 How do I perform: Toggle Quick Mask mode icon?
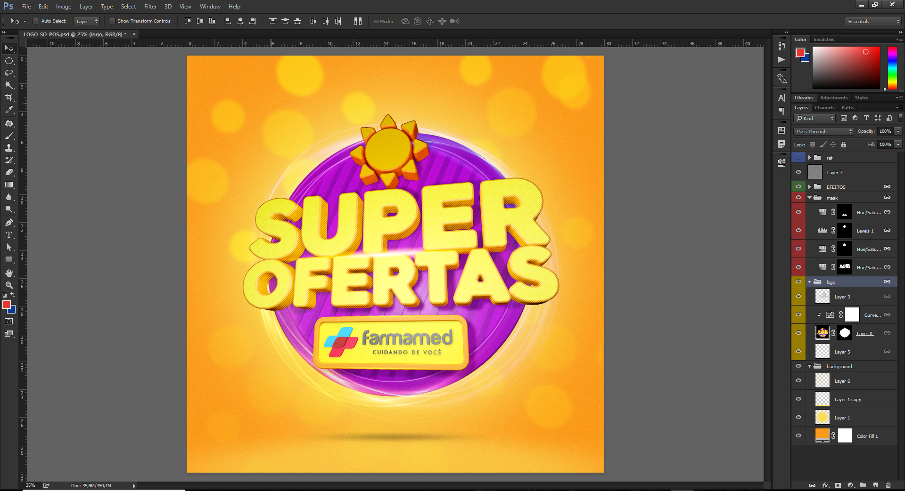point(9,322)
